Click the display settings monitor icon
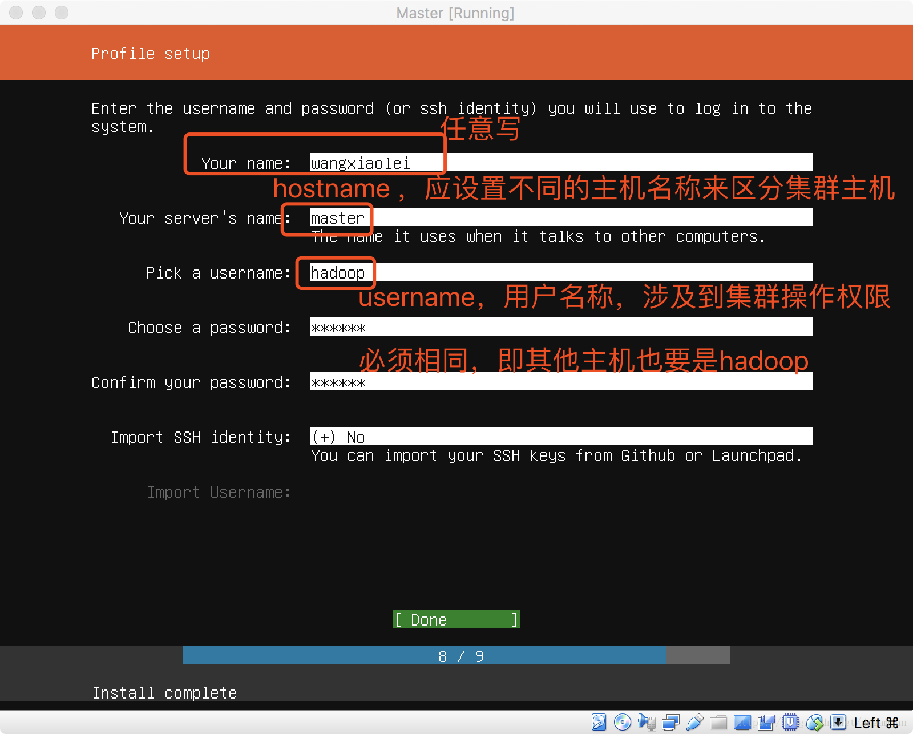 pyautogui.click(x=742, y=723)
